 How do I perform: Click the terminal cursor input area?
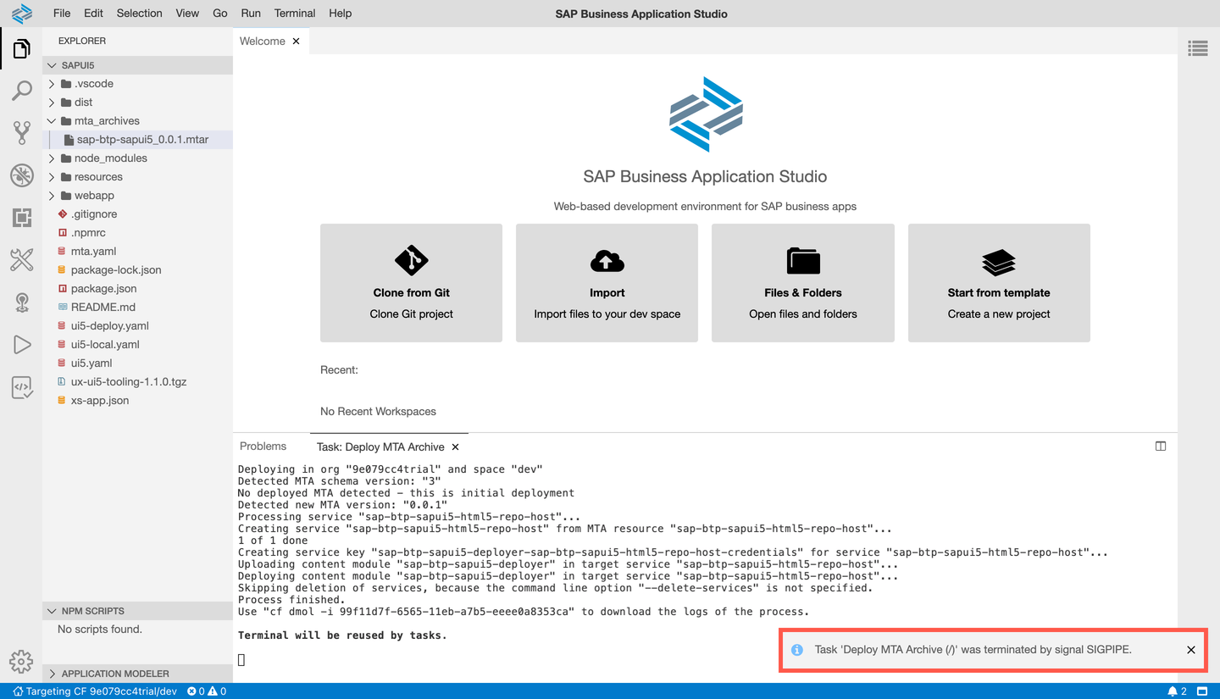[x=241, y=659]
